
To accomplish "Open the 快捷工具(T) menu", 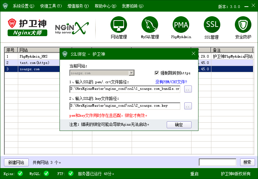I will (51, 6).
